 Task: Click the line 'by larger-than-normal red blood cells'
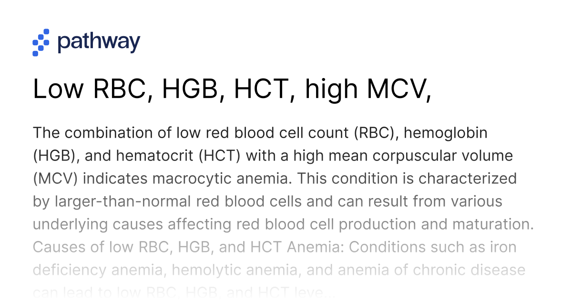tap(267, 201)
